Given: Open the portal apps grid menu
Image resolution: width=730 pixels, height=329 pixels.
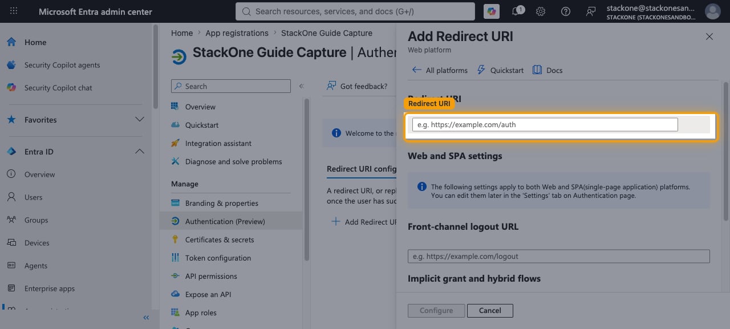Looking at the screenshot, I should (14, 11).
